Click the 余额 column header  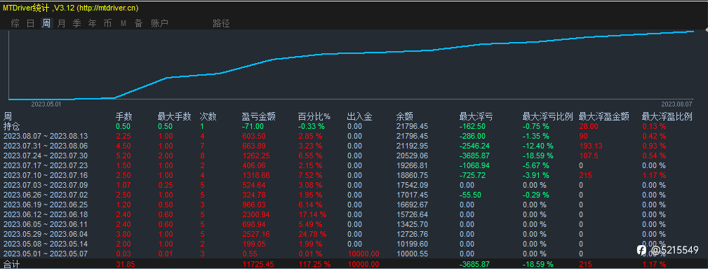[x=404, y=117]
